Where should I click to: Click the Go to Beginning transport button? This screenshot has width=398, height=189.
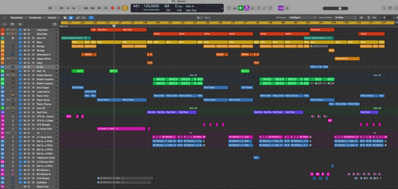click(50, 8)
